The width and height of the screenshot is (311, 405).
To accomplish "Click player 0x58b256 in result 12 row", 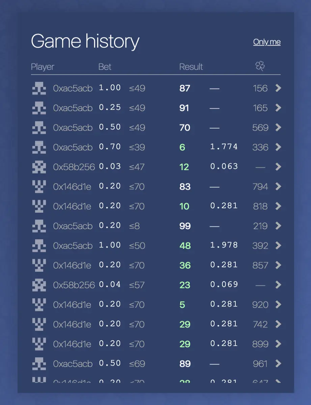I will [x=74, y=167].
